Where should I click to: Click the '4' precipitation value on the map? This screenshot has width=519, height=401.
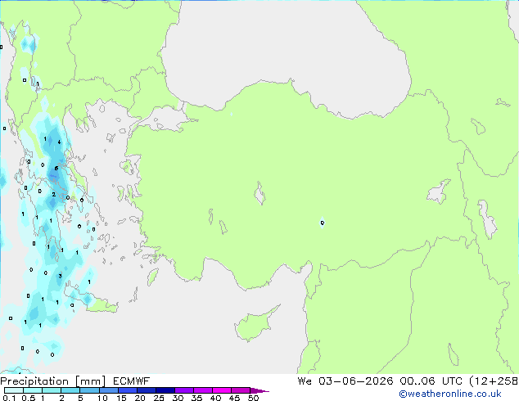tap(59, 142)
